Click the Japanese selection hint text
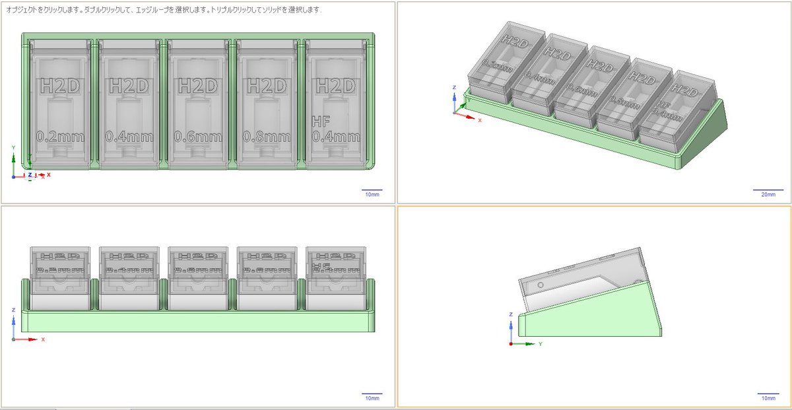The image size is (792, 410). pos(163,11)
